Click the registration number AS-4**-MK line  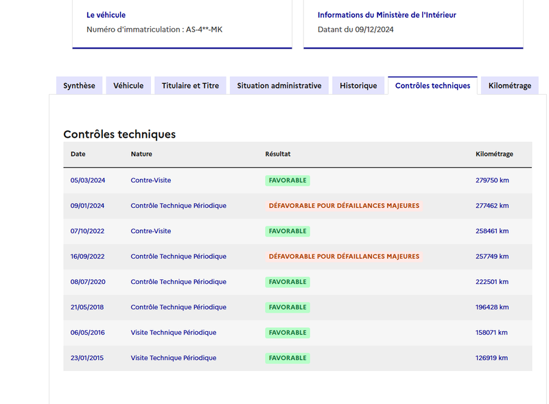(154, 29)
